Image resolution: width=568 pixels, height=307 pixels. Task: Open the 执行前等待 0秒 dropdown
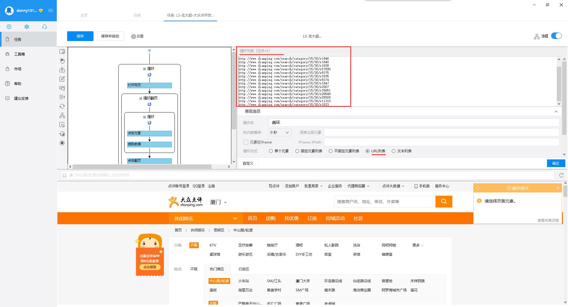point(280,133)
